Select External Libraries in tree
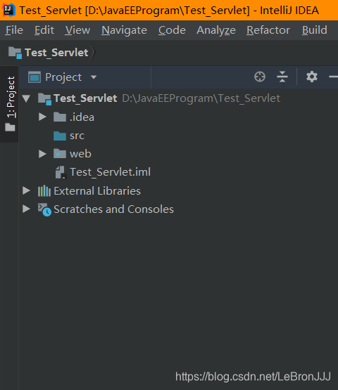Image resolution: width=338 pixels, height=390 pixels. pyautogui.click(x=97, y=191)
